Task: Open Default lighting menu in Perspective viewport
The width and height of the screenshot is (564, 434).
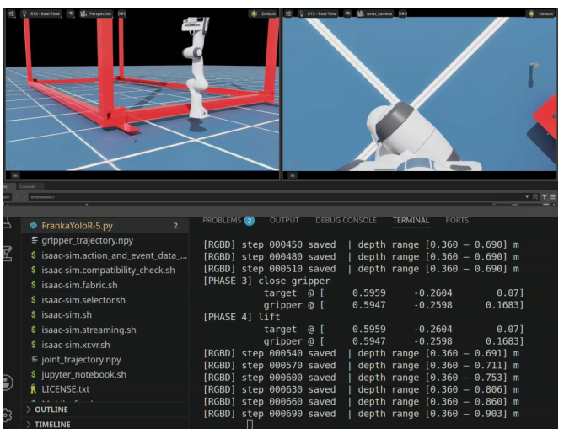Action: point(264,13)
